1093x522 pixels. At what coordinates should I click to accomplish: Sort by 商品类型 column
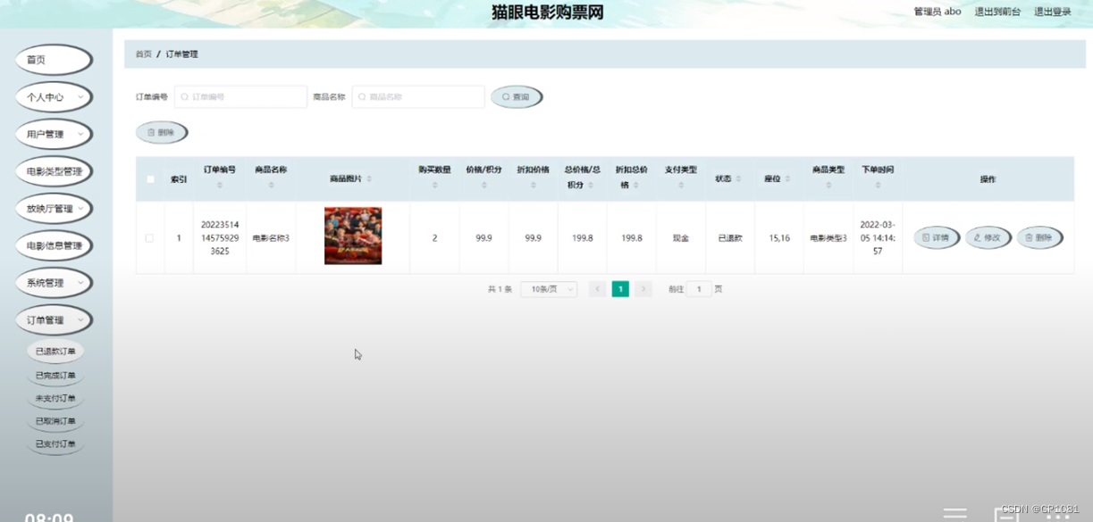pos(828,186)
